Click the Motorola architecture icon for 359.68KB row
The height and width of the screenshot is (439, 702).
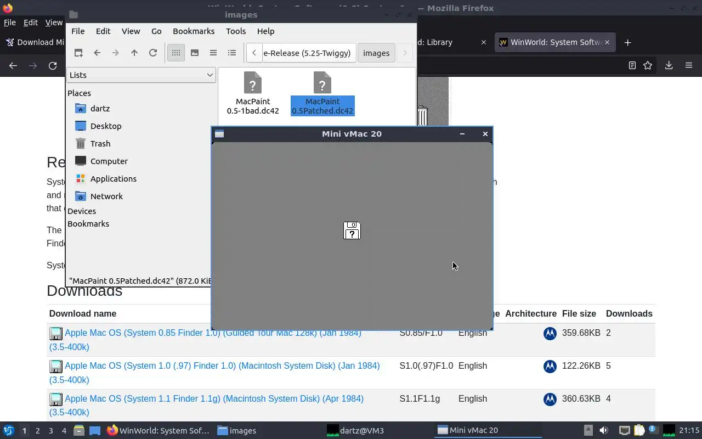pyautogui.click(x=550, y=333)
